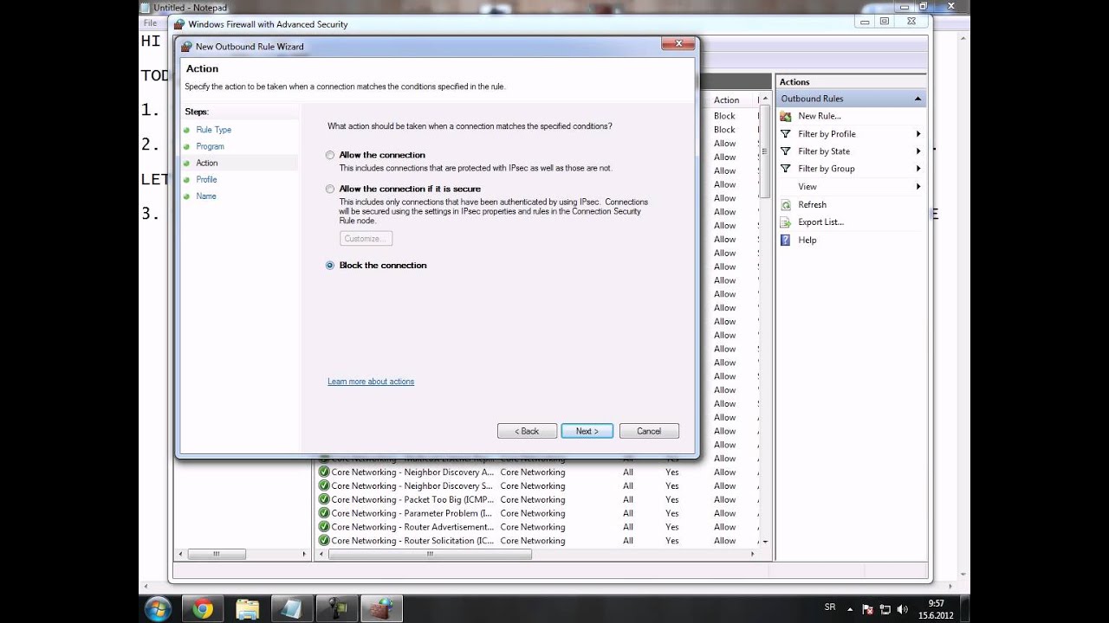
Task: Open the Learn more about actions link
Action: tap(371, 382)
